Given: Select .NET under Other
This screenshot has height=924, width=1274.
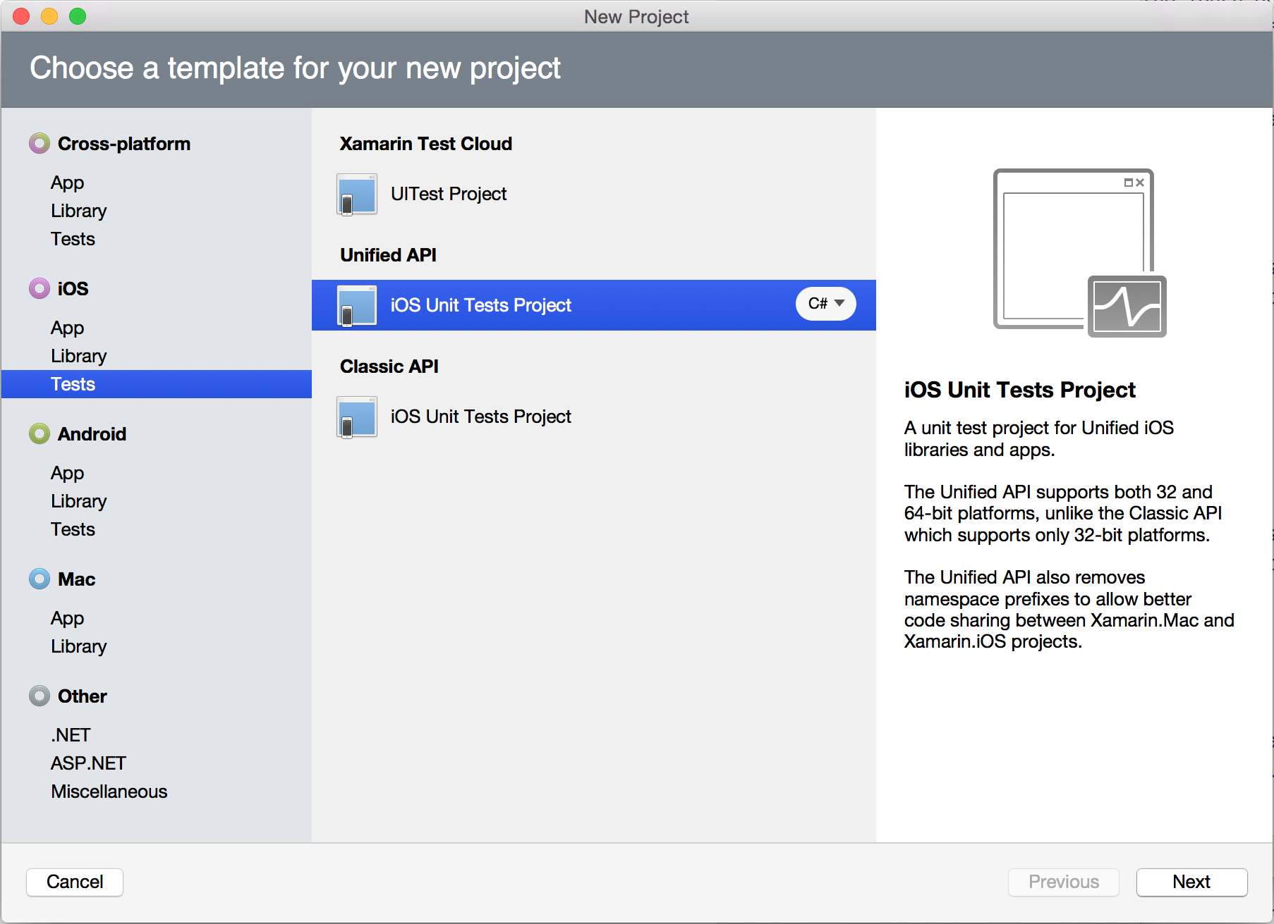Looking at the screenshot, I should 71,735.
